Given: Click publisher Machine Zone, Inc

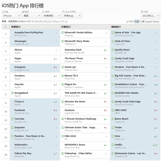Looking at the screenshot, I should (x=124, y=35).
